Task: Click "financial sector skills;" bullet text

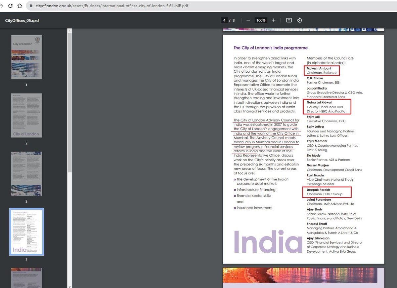Action: [x=254, y=196]
